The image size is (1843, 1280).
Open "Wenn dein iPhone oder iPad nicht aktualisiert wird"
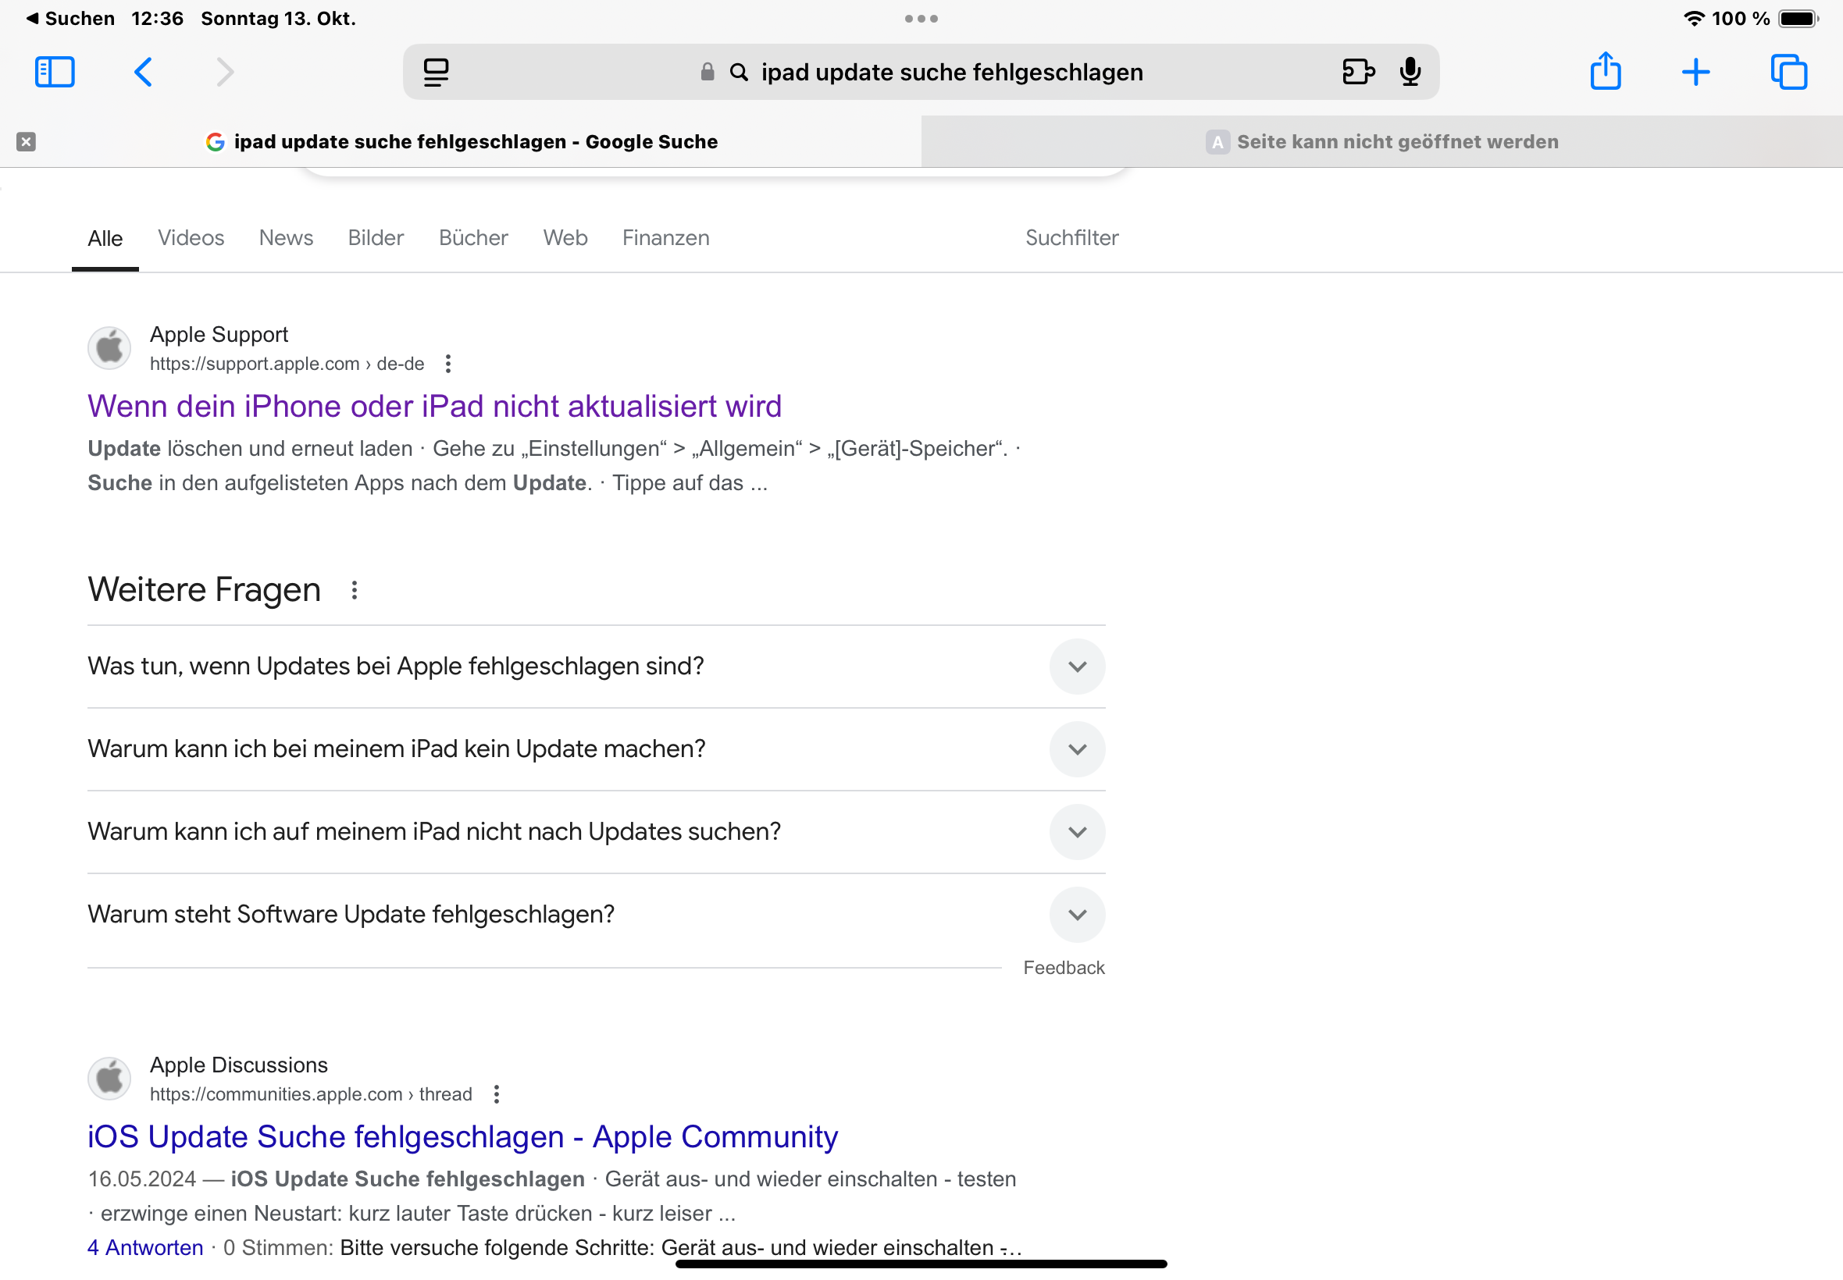click(434, 407)
